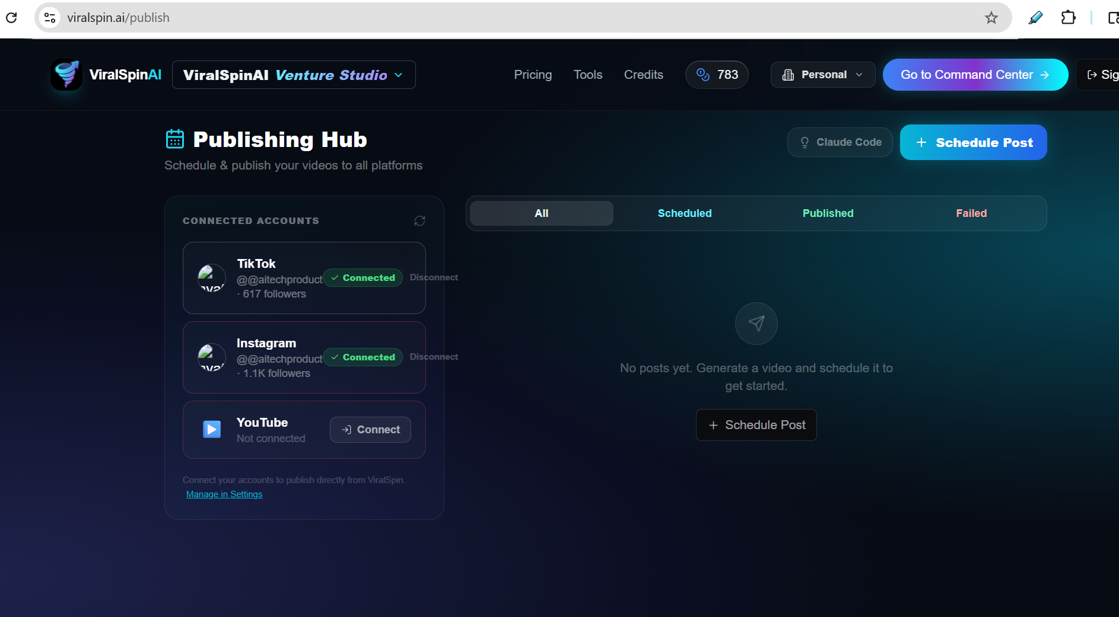
Task: Click the browser side panel icon
Action: point(1113,18)
